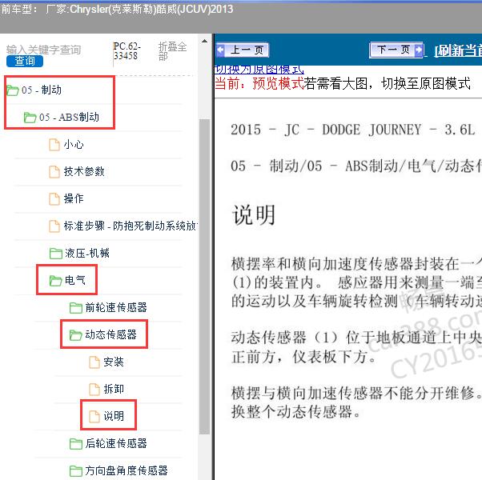Open the 安装 document
This screenshot has height=480, width=482.
114,362
